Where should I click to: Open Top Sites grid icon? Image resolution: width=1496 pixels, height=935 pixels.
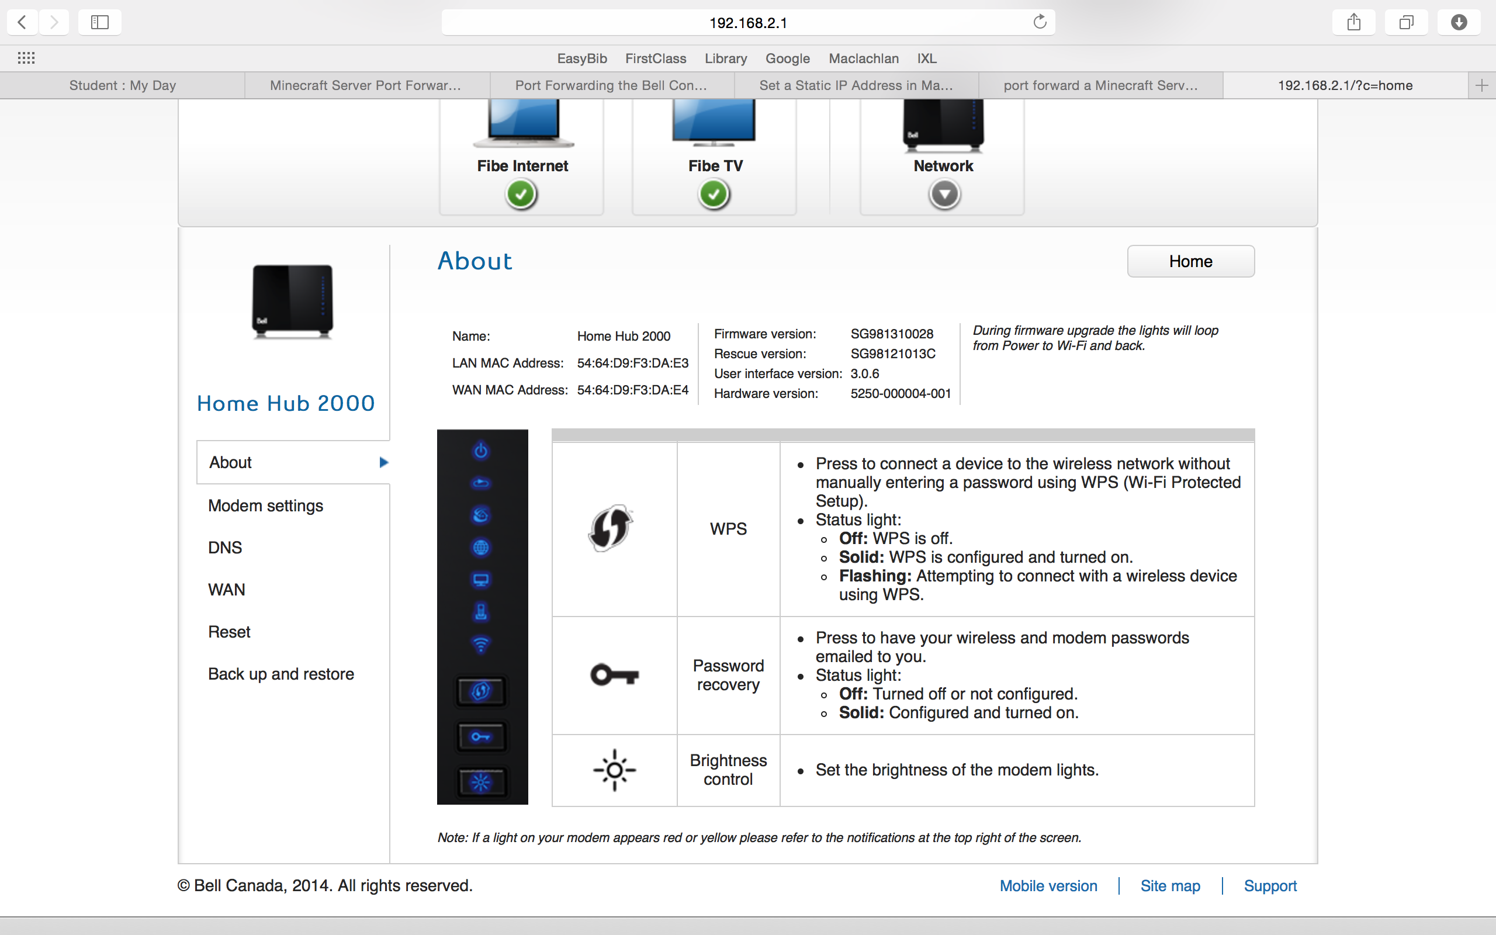click(x=26, y=58)
